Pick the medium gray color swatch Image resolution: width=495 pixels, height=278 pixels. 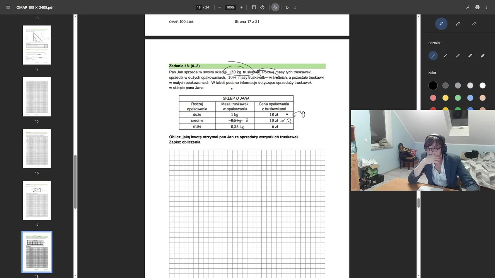[x=458, y=85]
